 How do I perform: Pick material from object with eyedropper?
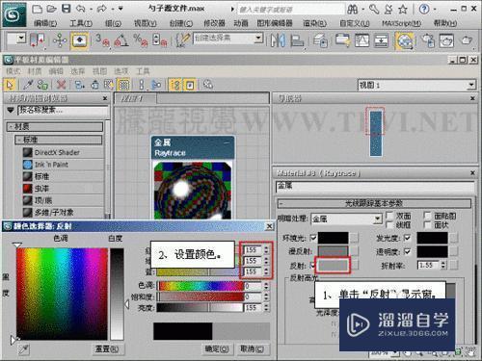(28, 85)
